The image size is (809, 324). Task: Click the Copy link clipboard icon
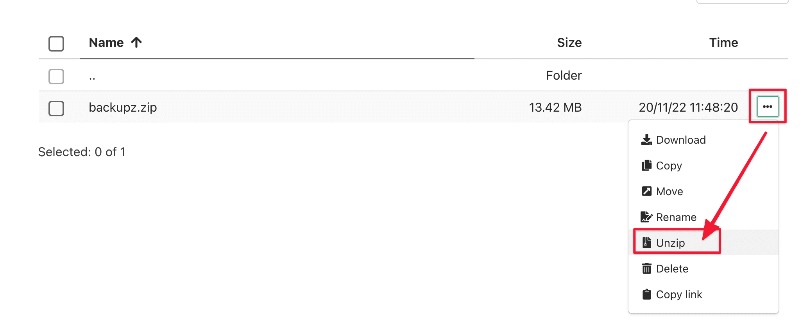click(646, 294)
